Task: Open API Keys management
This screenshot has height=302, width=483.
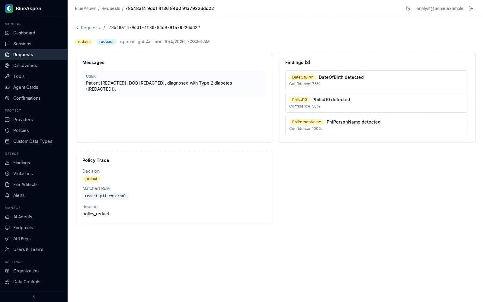Action: coord(34,239)
